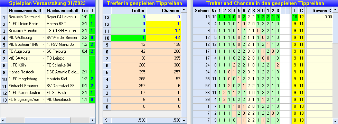This screenshot has height=124, width=338.
Task: Select 1. FC Kaiserslautern row
Action: coord(48,93)
